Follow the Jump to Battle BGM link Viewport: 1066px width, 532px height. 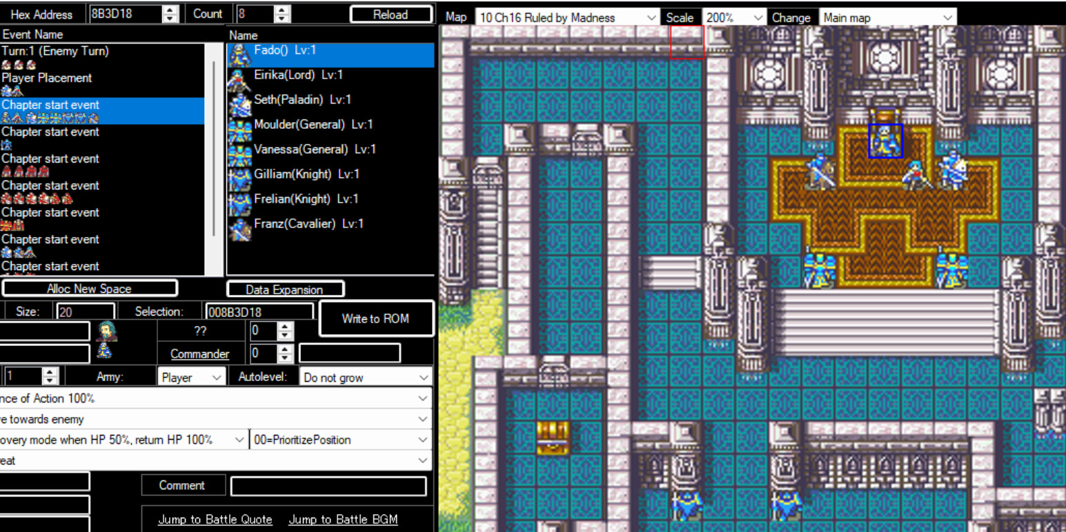coord(343,519)
